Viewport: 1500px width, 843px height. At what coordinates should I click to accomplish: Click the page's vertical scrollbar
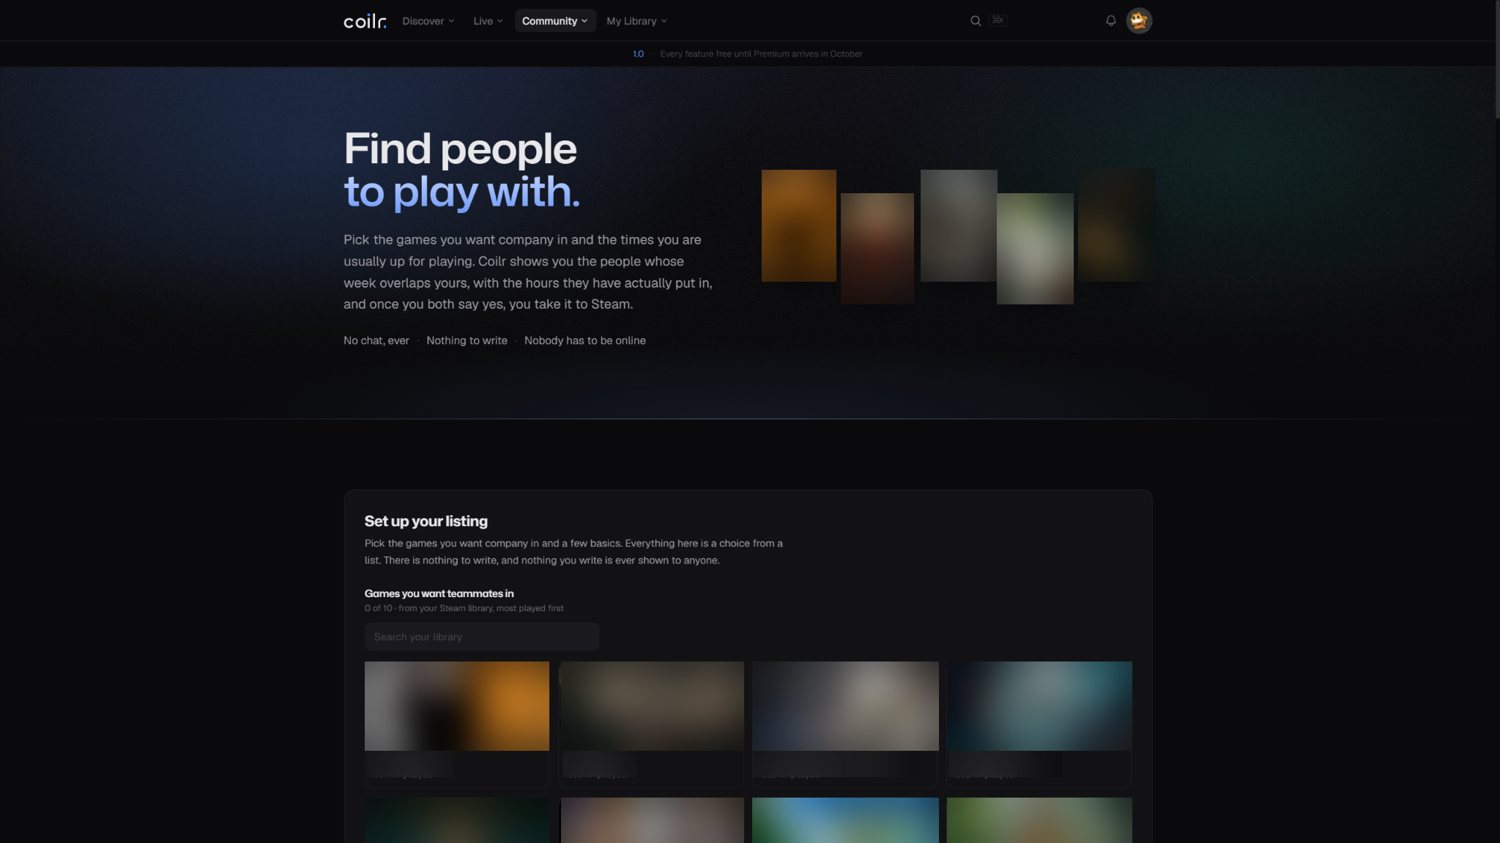click(x=1496, y=59)
